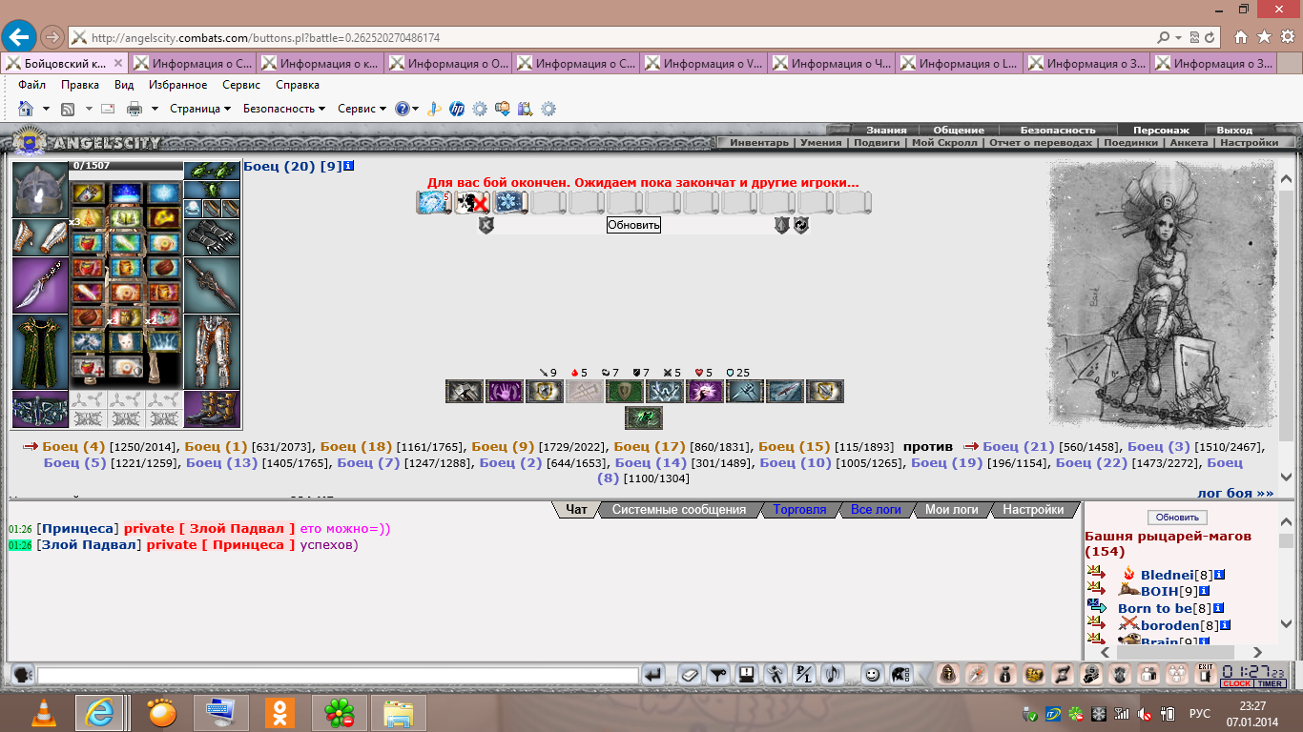Open the Справка menu
Viewport: 1303px width, 732px height.
pos(298,85)
